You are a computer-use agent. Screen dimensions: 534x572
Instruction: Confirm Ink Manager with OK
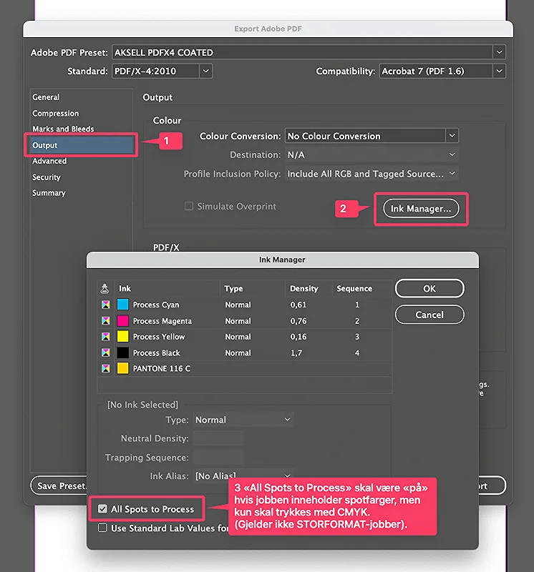(x=429, y=289)
